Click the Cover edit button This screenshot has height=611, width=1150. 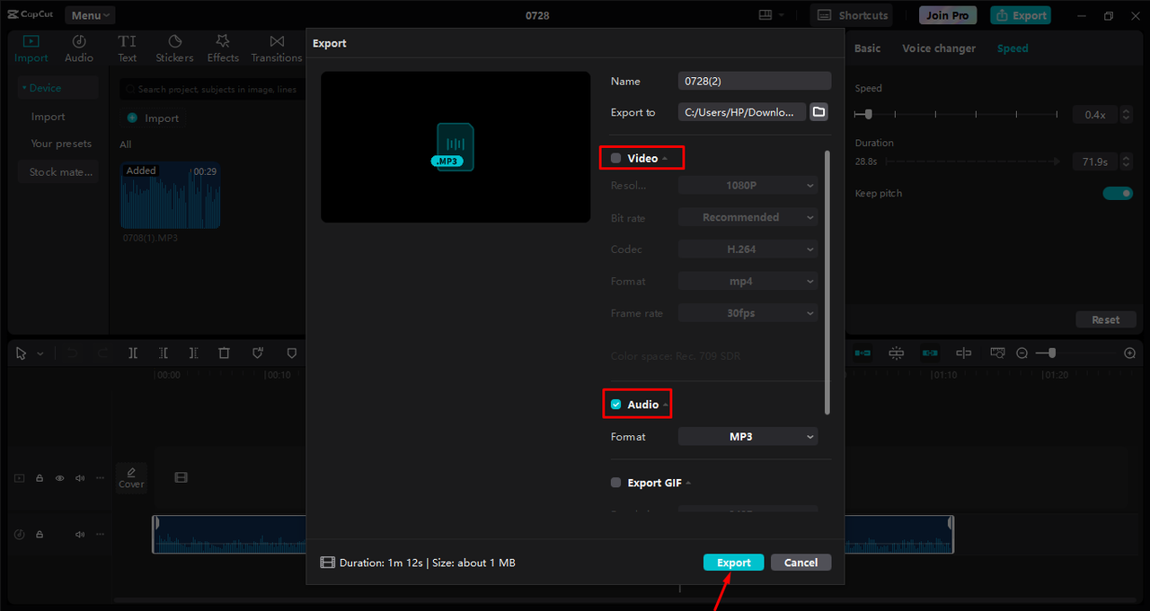click(x=131, y=477)
